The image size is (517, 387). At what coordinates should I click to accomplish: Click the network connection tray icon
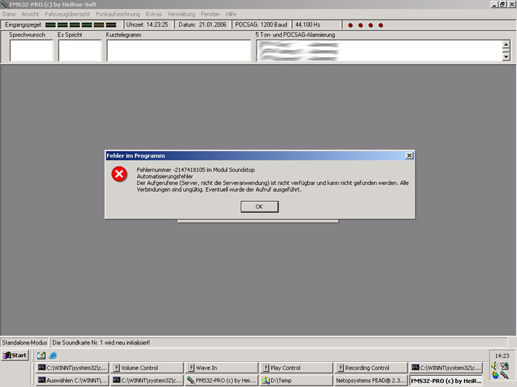coord(505,366)
